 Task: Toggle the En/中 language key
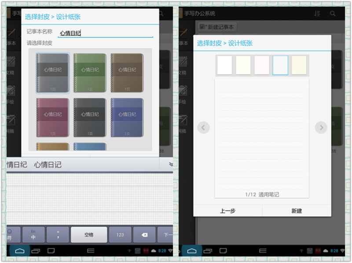[x=33, y=235]
